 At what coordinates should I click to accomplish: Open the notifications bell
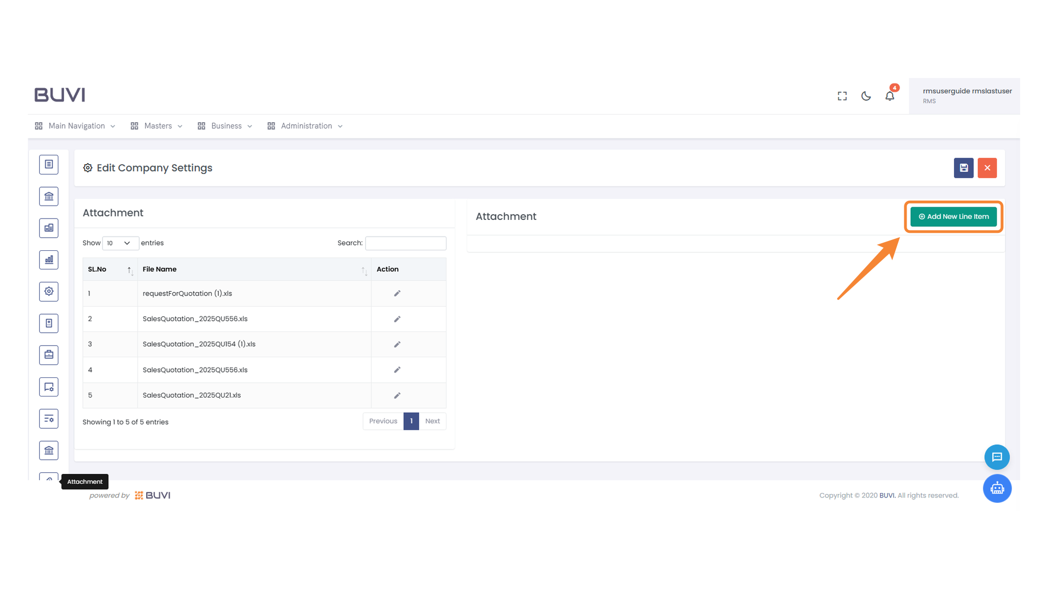(890, 96)
